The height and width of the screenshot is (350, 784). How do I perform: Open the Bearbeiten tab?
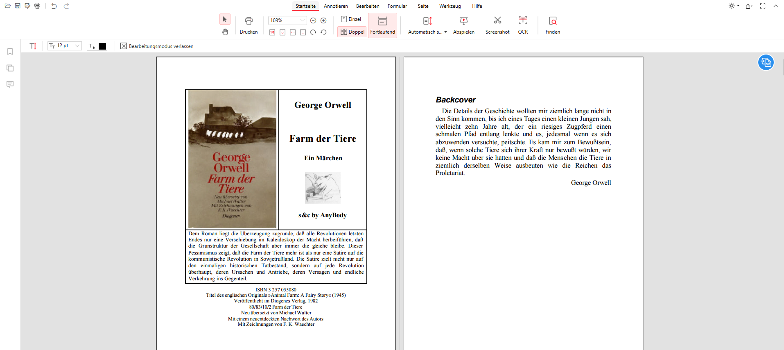coord(368,6)
